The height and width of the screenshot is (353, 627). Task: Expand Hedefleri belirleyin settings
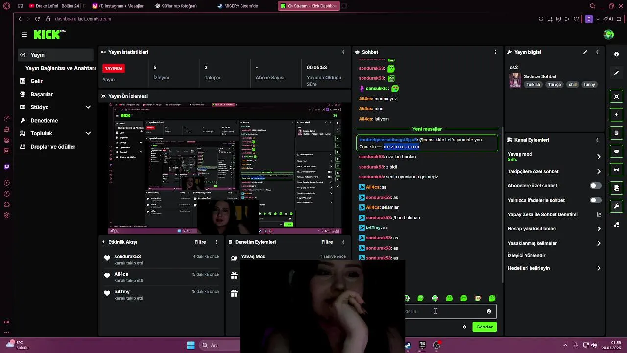tap(599, 268)
